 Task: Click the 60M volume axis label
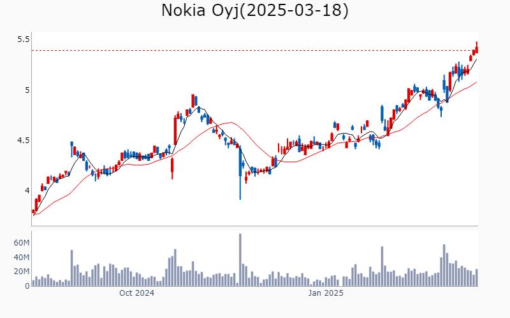click(22, 243)
